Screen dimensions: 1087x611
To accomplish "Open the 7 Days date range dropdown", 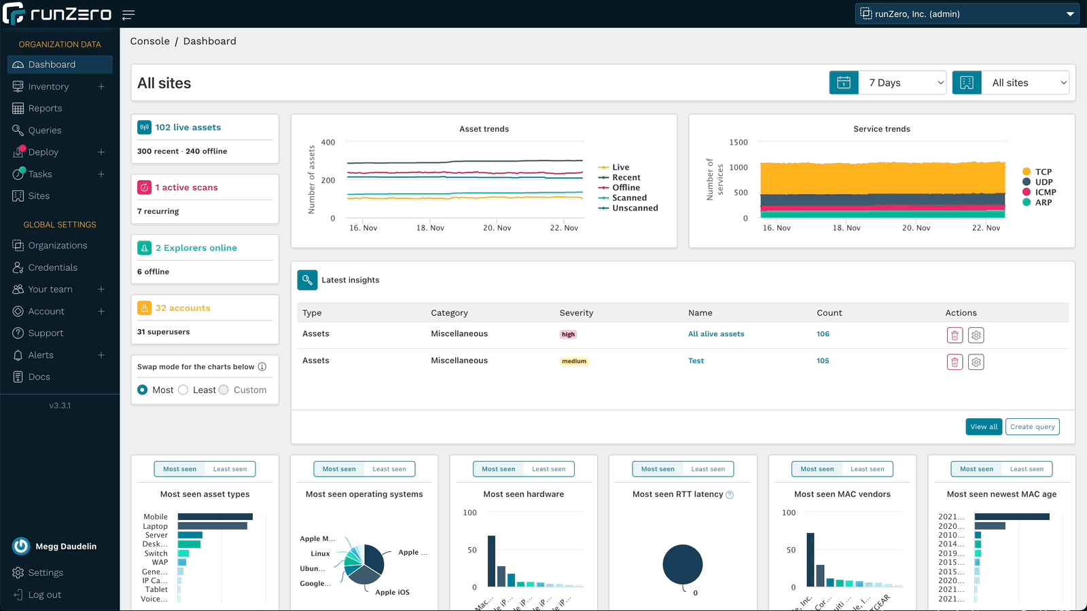I will (x=902, y=82).
